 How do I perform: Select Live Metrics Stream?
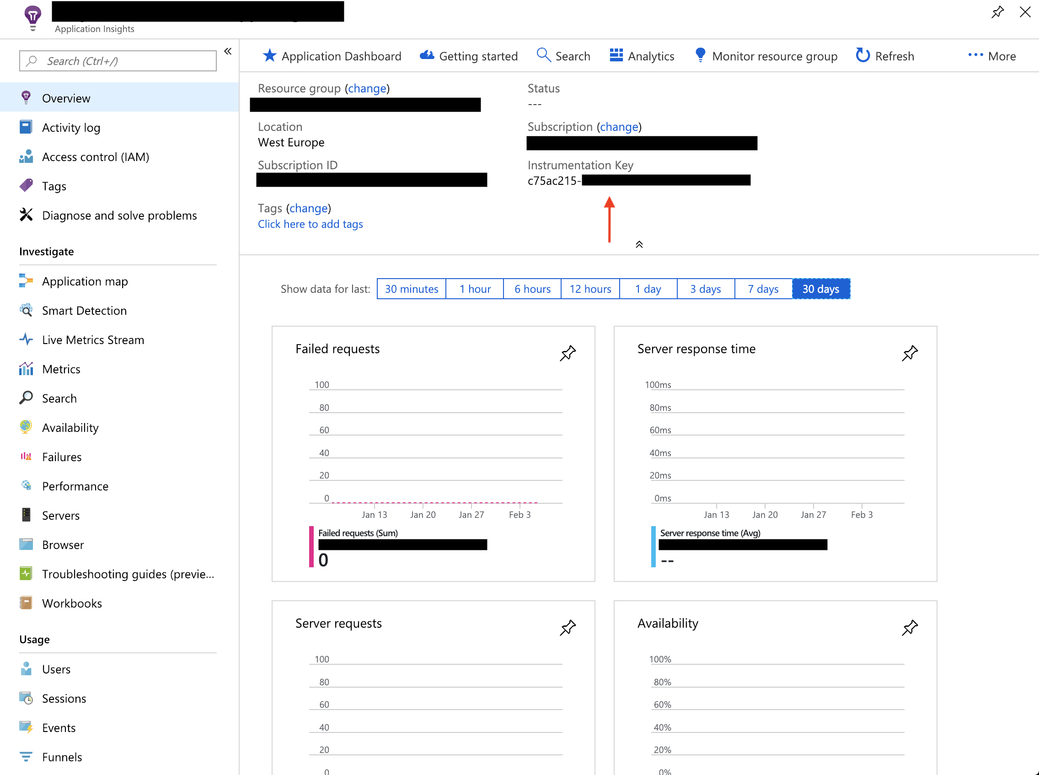[x=93, y=339]
